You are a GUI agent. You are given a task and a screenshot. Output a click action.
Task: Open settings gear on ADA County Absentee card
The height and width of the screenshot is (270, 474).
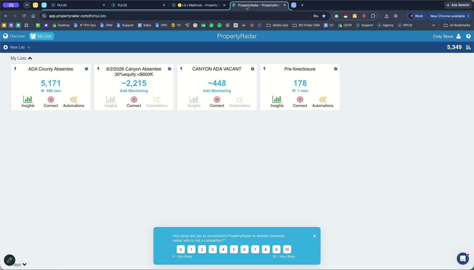tap(86, 69)
